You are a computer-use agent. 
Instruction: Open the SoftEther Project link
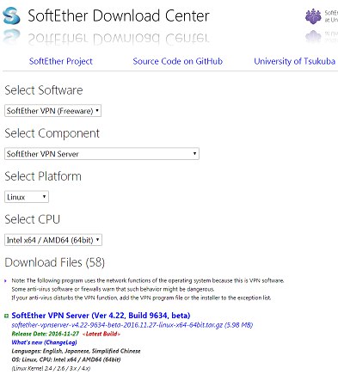tap(61, 61)
